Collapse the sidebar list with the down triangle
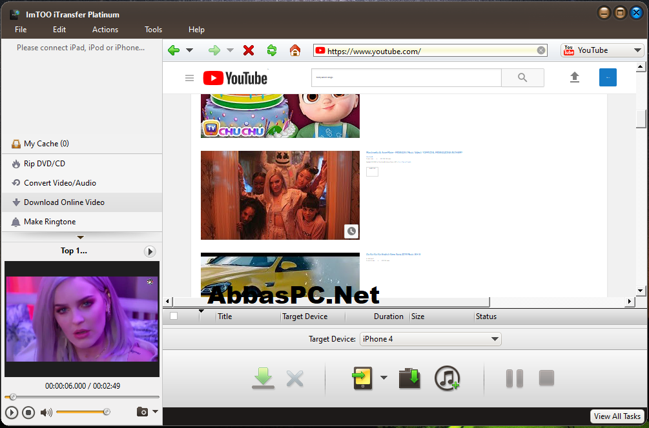Image resolution: width=649 pixels, height=428 pixels. tap(81, 238)
